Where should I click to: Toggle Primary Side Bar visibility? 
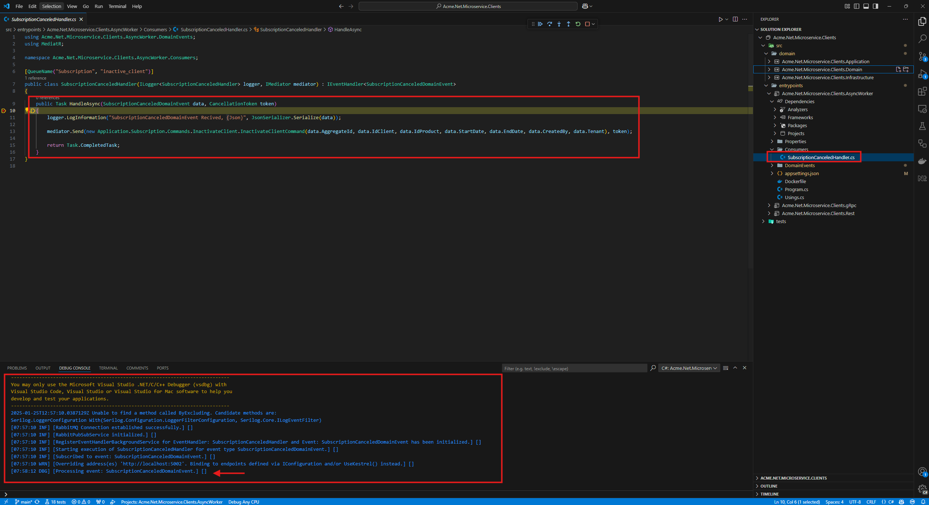pos(857,6)
